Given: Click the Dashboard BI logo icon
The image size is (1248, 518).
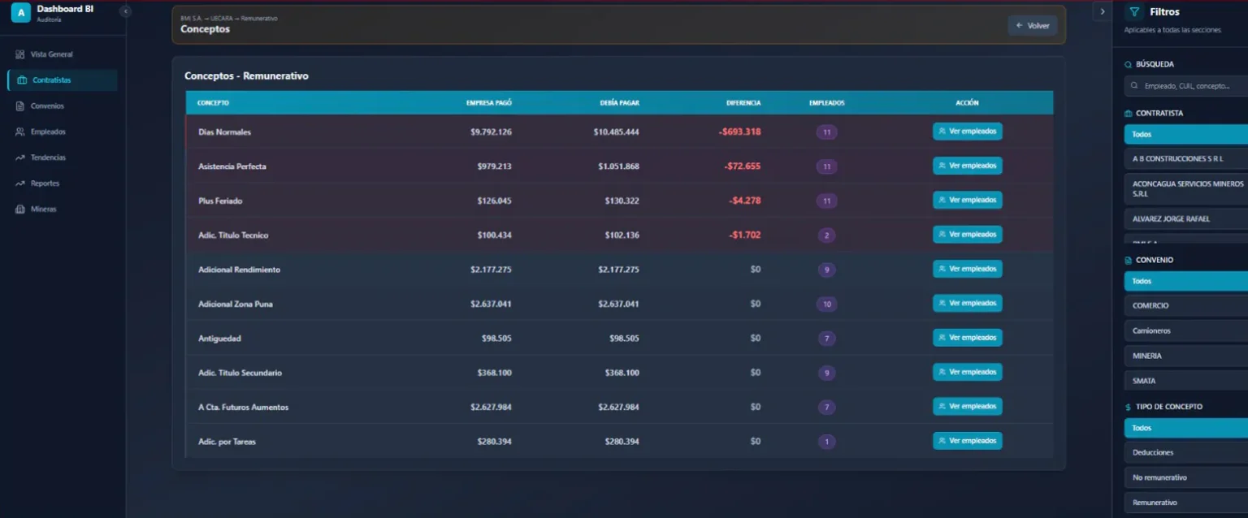Looking at the screenshot, I should point(20,13).
